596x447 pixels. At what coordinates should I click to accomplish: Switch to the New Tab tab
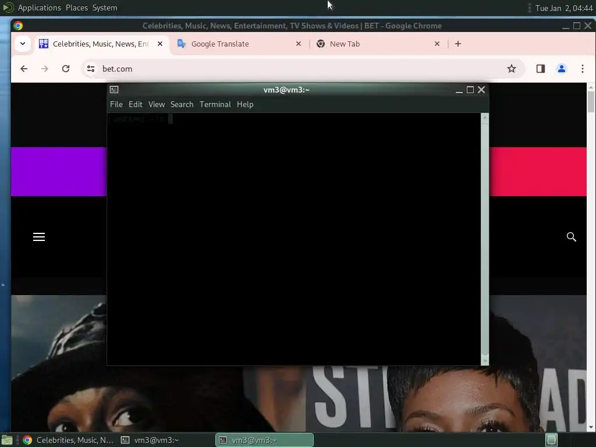tap(378, 44)
